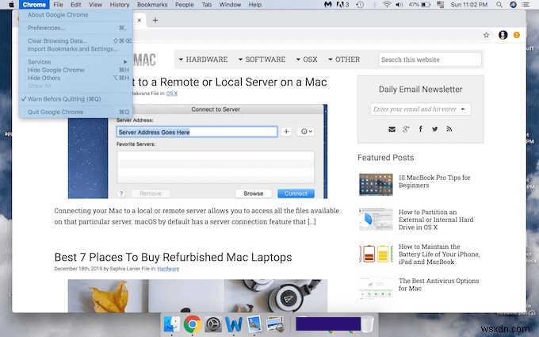The height and width of the screenshot is (337, 539).
Task: Open the Window menu
Action: (x=230, y=5)
